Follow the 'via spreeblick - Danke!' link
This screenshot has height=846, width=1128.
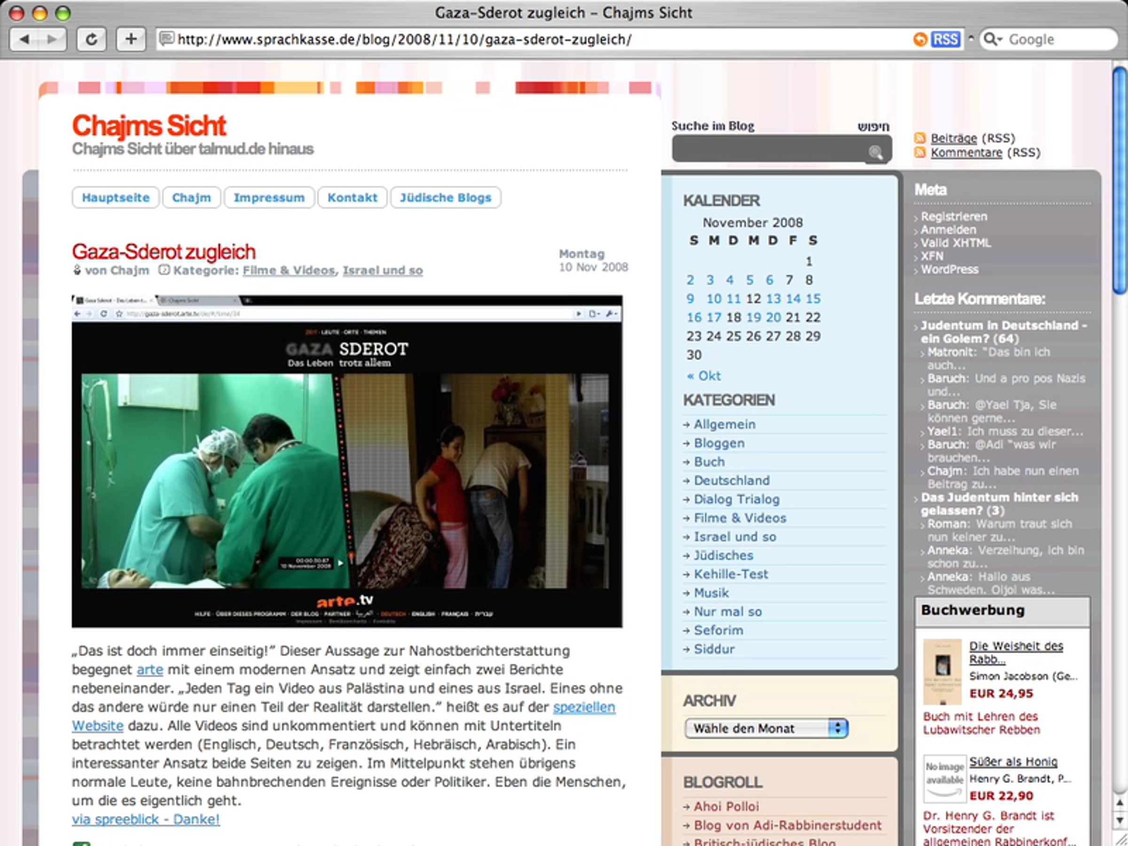[146, 819]
